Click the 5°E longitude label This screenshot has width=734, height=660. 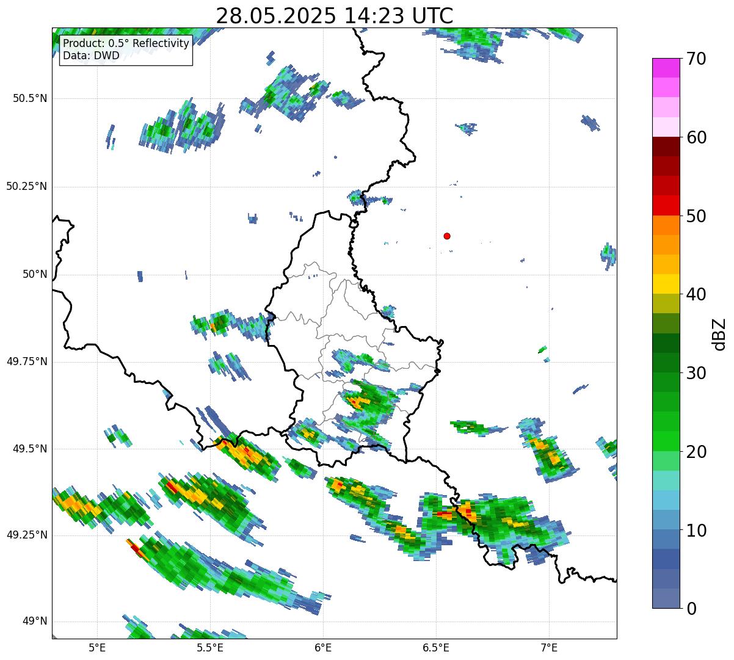tap(97, 647)
